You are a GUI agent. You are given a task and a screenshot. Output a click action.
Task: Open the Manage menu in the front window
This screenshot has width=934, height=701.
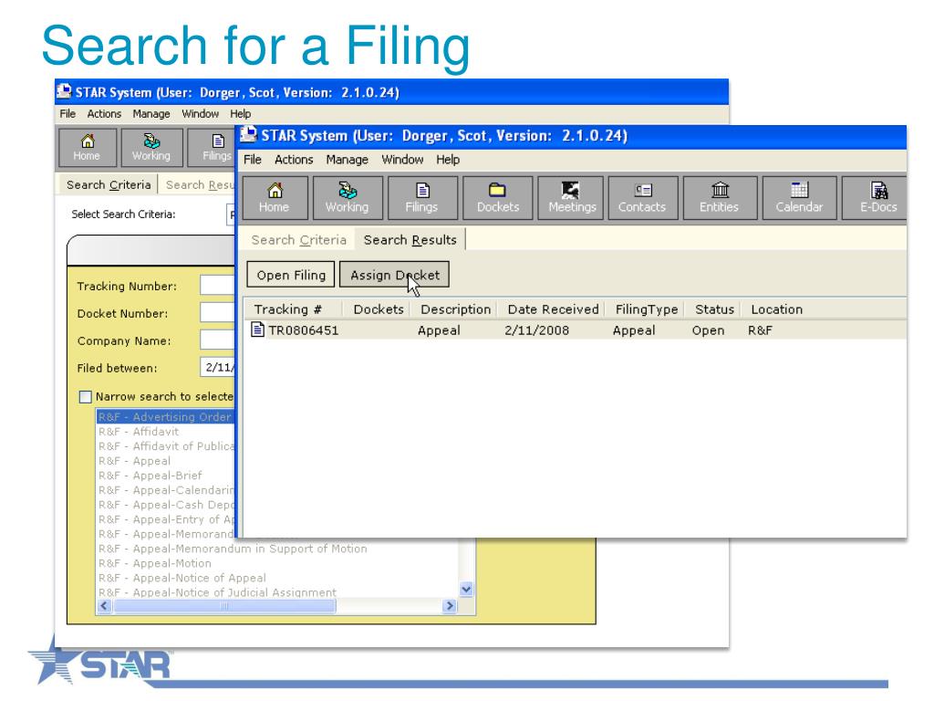coord(347,160)
